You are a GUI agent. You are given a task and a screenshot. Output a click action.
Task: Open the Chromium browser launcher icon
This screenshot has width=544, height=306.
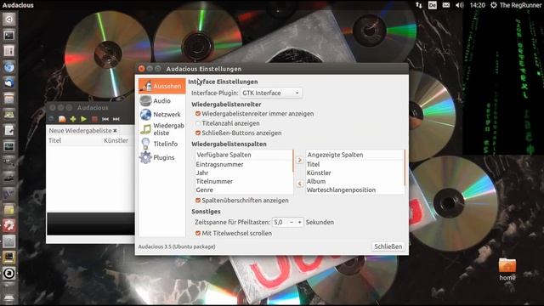[x=9, y=67]
